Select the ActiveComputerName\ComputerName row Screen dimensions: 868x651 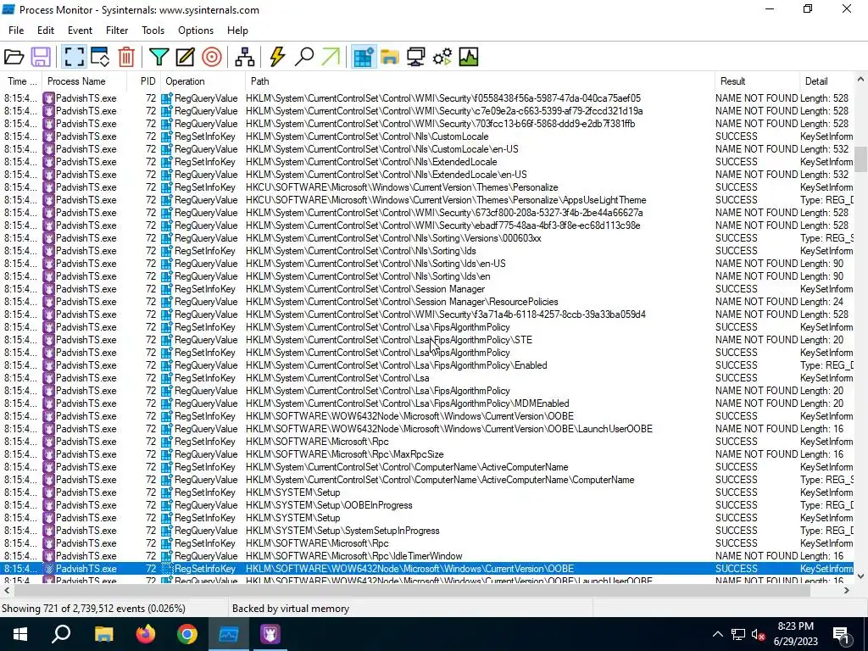point(427,480)
